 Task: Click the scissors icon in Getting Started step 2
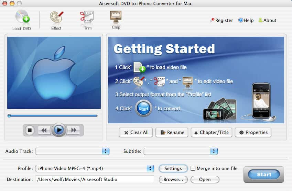(x=160, y=81)
